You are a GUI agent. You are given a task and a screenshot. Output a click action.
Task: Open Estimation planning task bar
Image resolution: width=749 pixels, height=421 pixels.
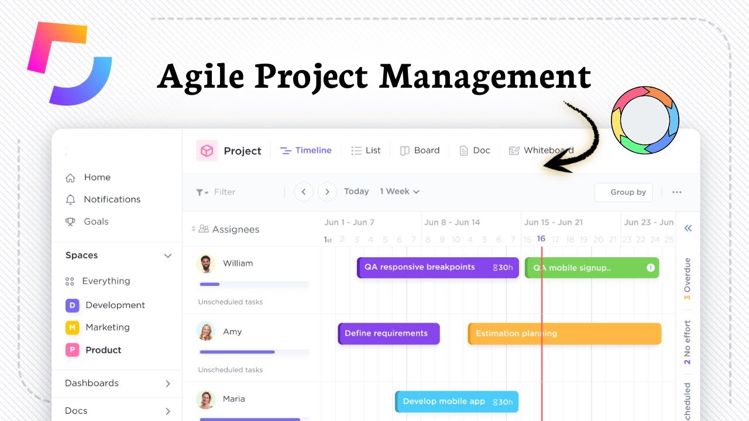565,334
